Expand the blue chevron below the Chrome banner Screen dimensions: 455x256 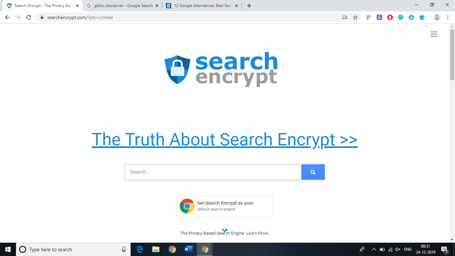225,230
